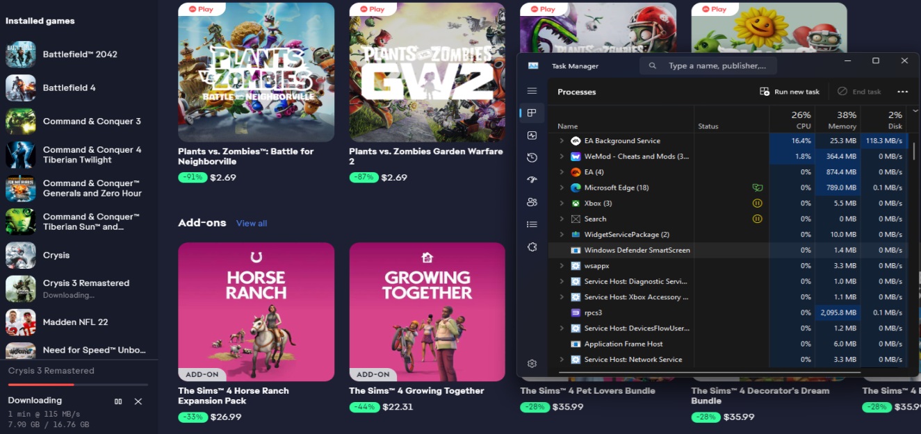The height and width of the screenshot is (434, 921).
Task: Open Task Manager hamburger navigation menu
Action: point(532,91)
